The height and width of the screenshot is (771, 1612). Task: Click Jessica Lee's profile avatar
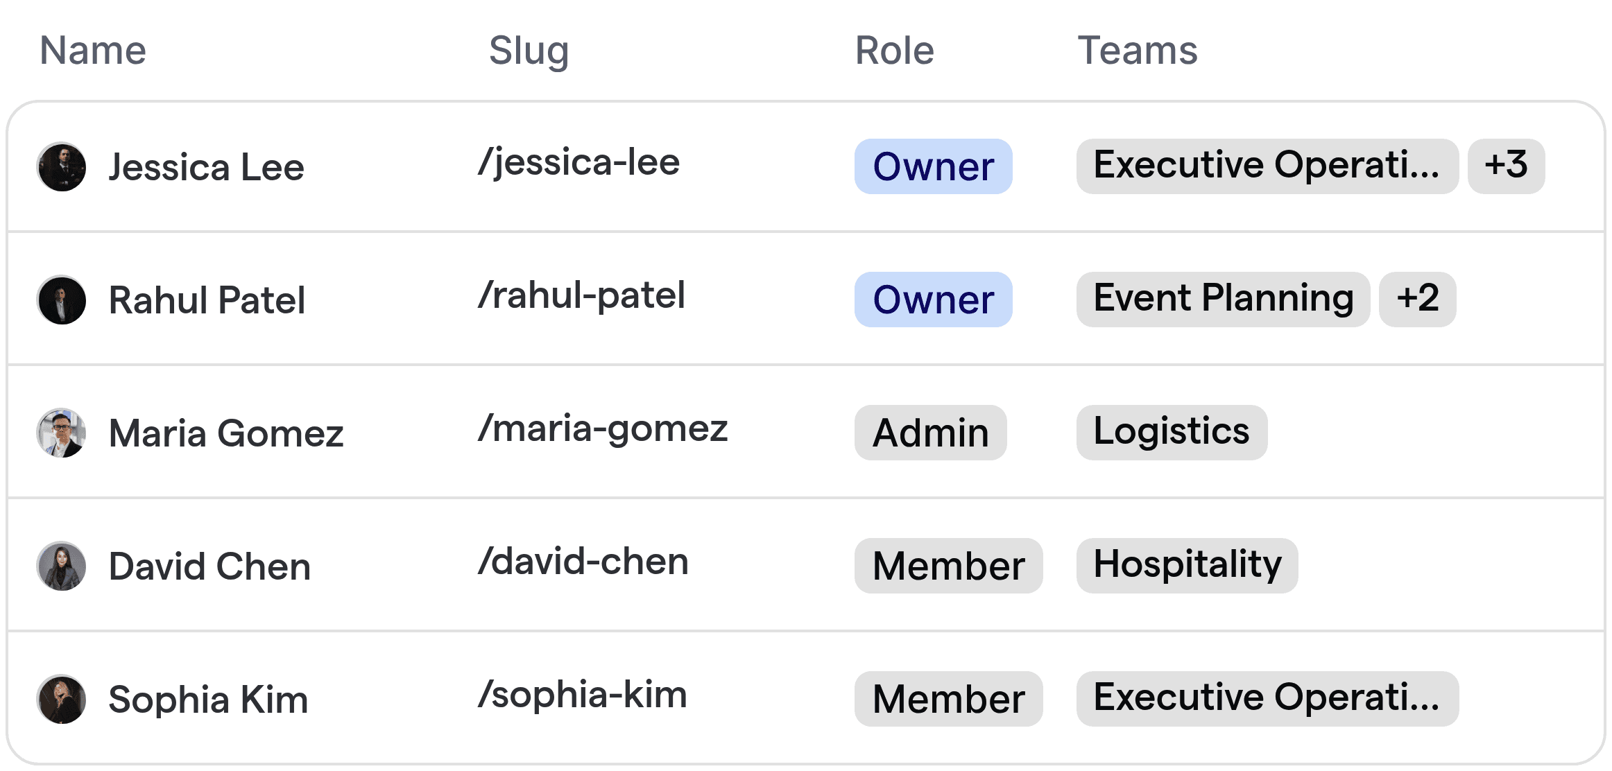pos(61,166)
